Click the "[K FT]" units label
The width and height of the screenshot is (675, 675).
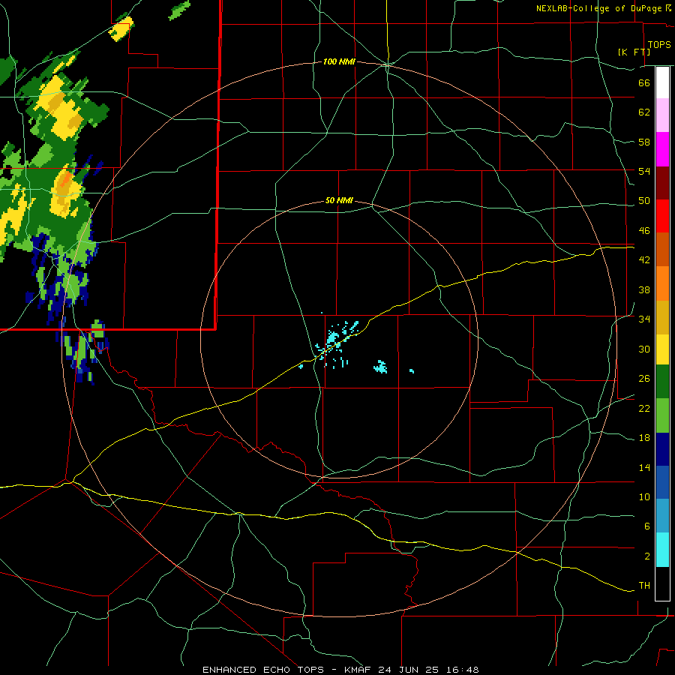634,52
